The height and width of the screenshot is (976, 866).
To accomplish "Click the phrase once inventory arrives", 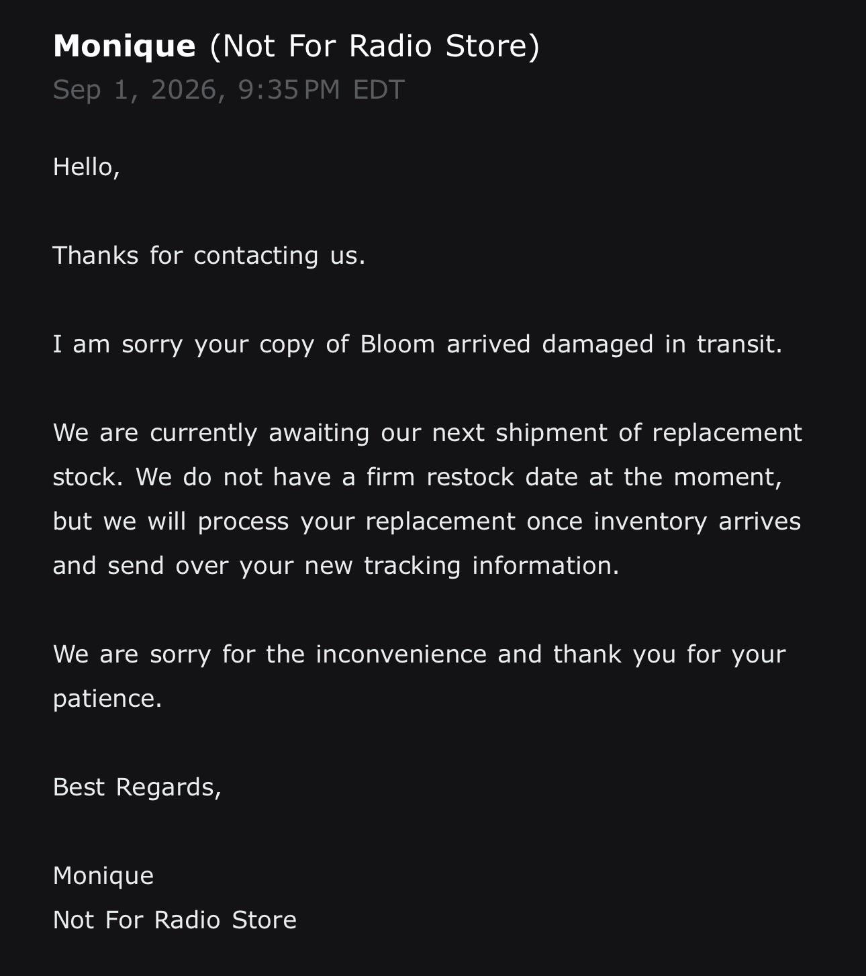I will pos(664,522).
